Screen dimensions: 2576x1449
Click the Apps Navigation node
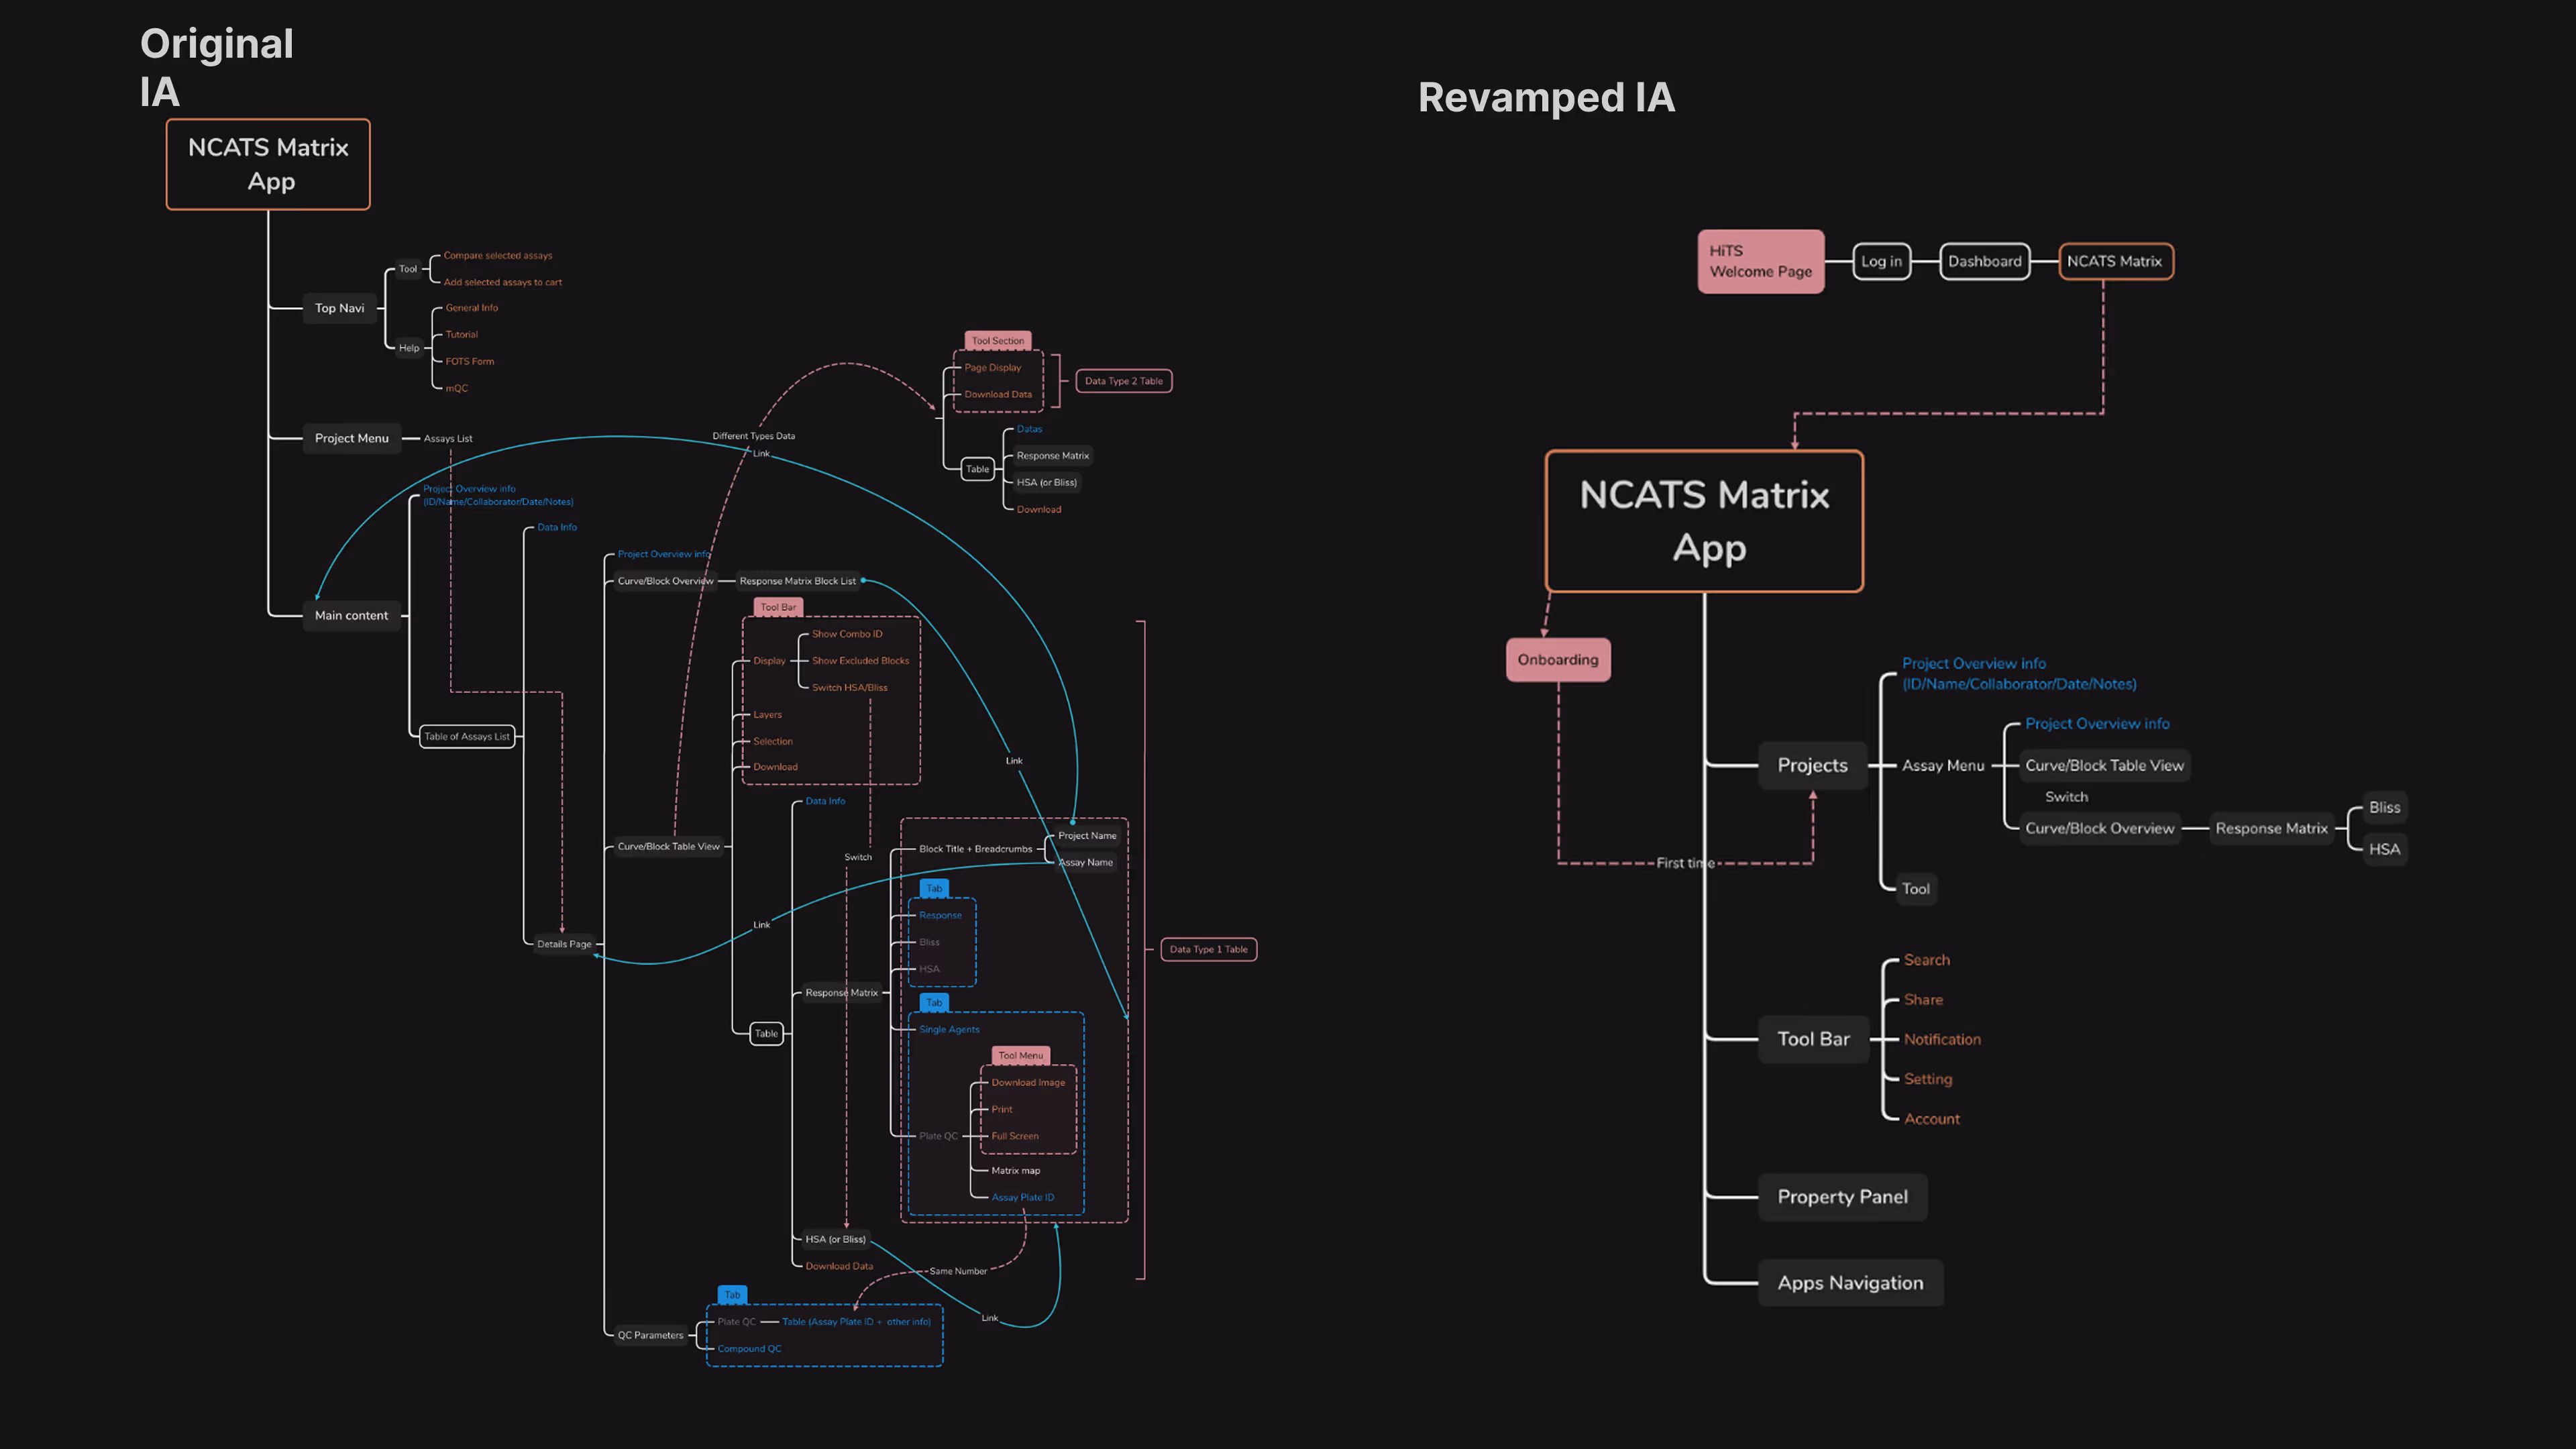click(1850, 1283)
